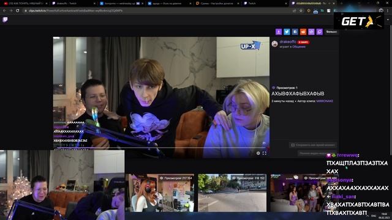Screen dimensions: 392x220
Task: Open the Twitch logo home link
Action: 5,20
